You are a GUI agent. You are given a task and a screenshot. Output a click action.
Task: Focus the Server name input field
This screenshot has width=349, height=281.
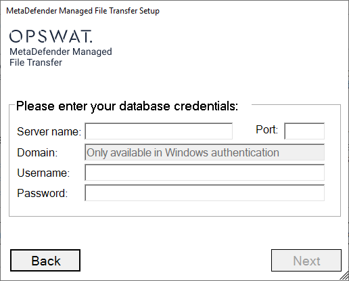(158, 131)
